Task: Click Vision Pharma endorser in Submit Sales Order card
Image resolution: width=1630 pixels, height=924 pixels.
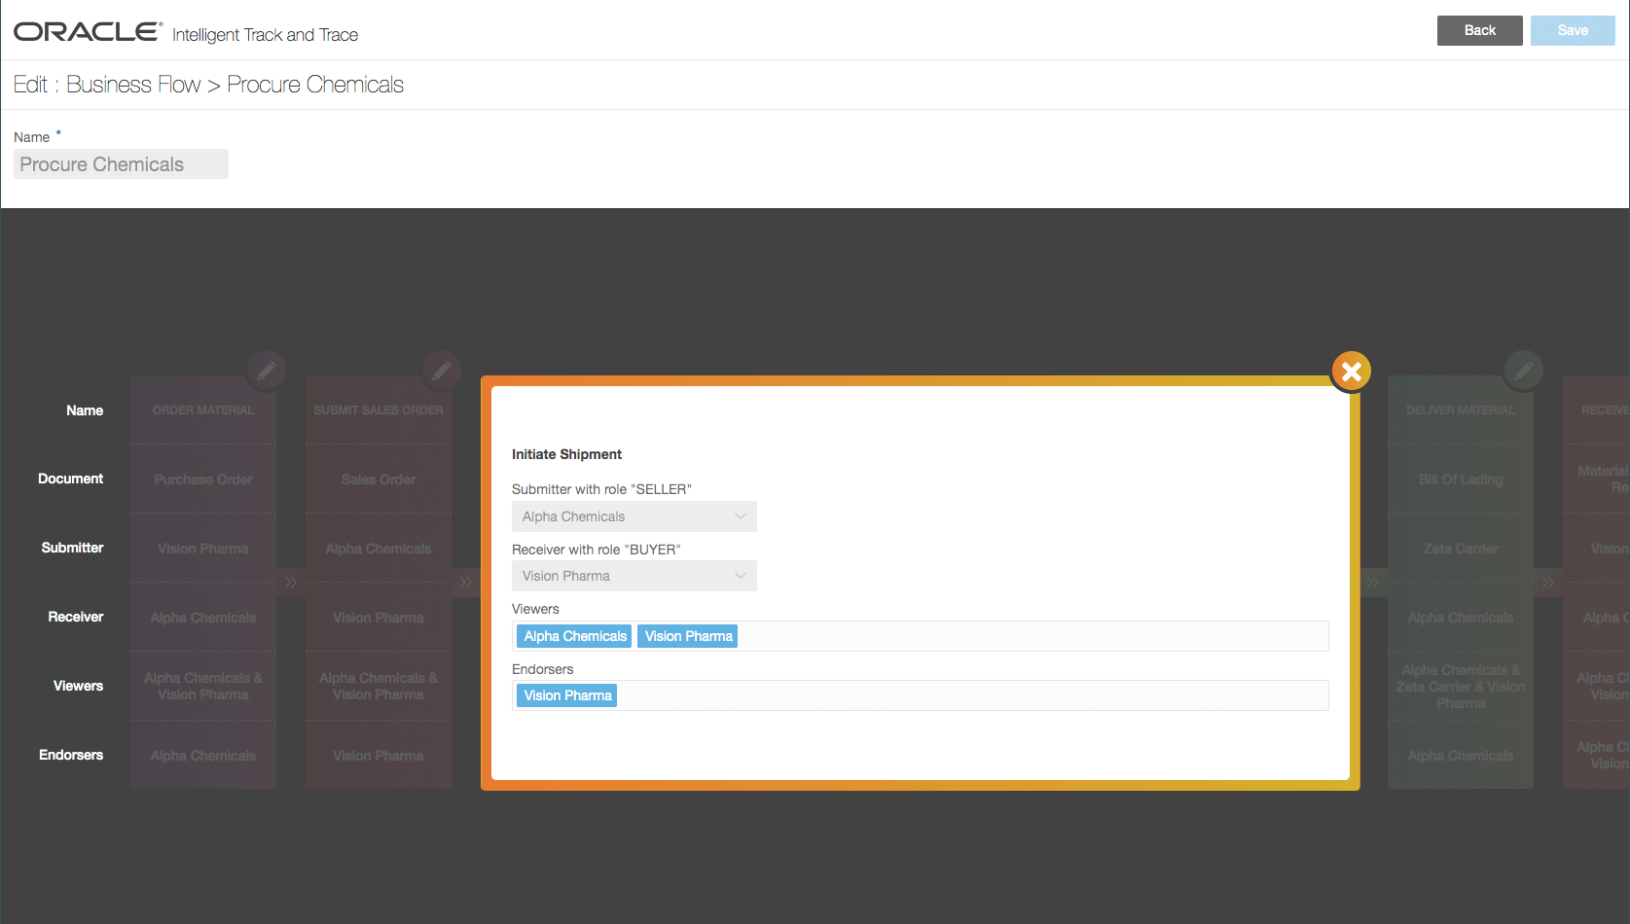Action: [379, 756]
